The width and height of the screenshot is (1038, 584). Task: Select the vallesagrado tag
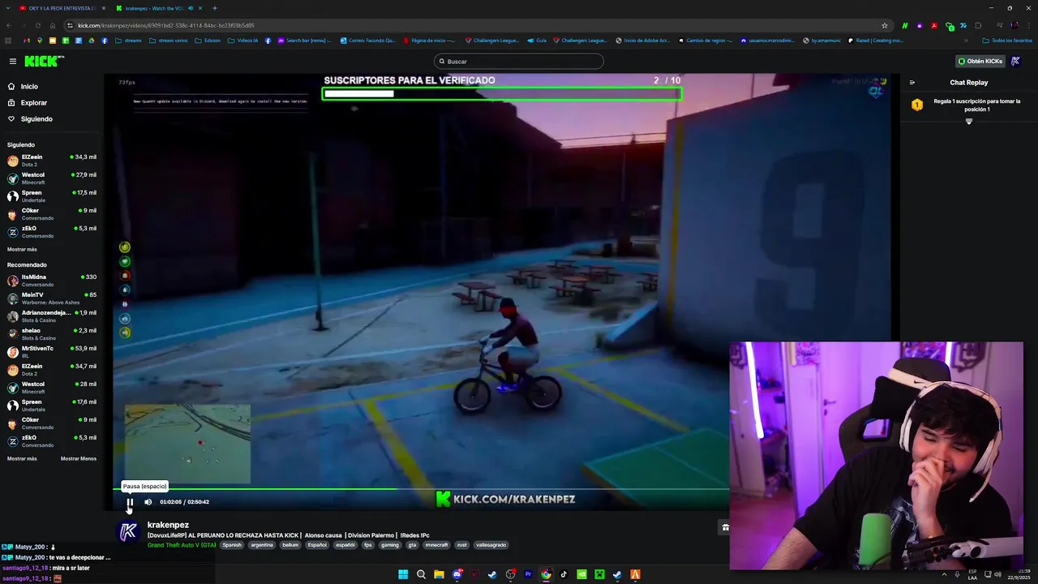pos(491,545)
